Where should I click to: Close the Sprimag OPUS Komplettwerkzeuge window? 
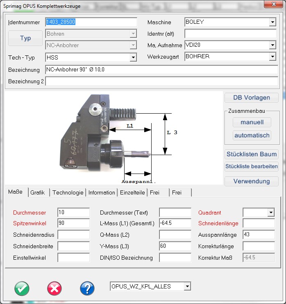point(273,4)
